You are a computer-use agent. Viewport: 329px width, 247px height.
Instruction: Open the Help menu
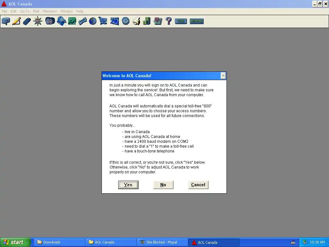coord(80,11)
